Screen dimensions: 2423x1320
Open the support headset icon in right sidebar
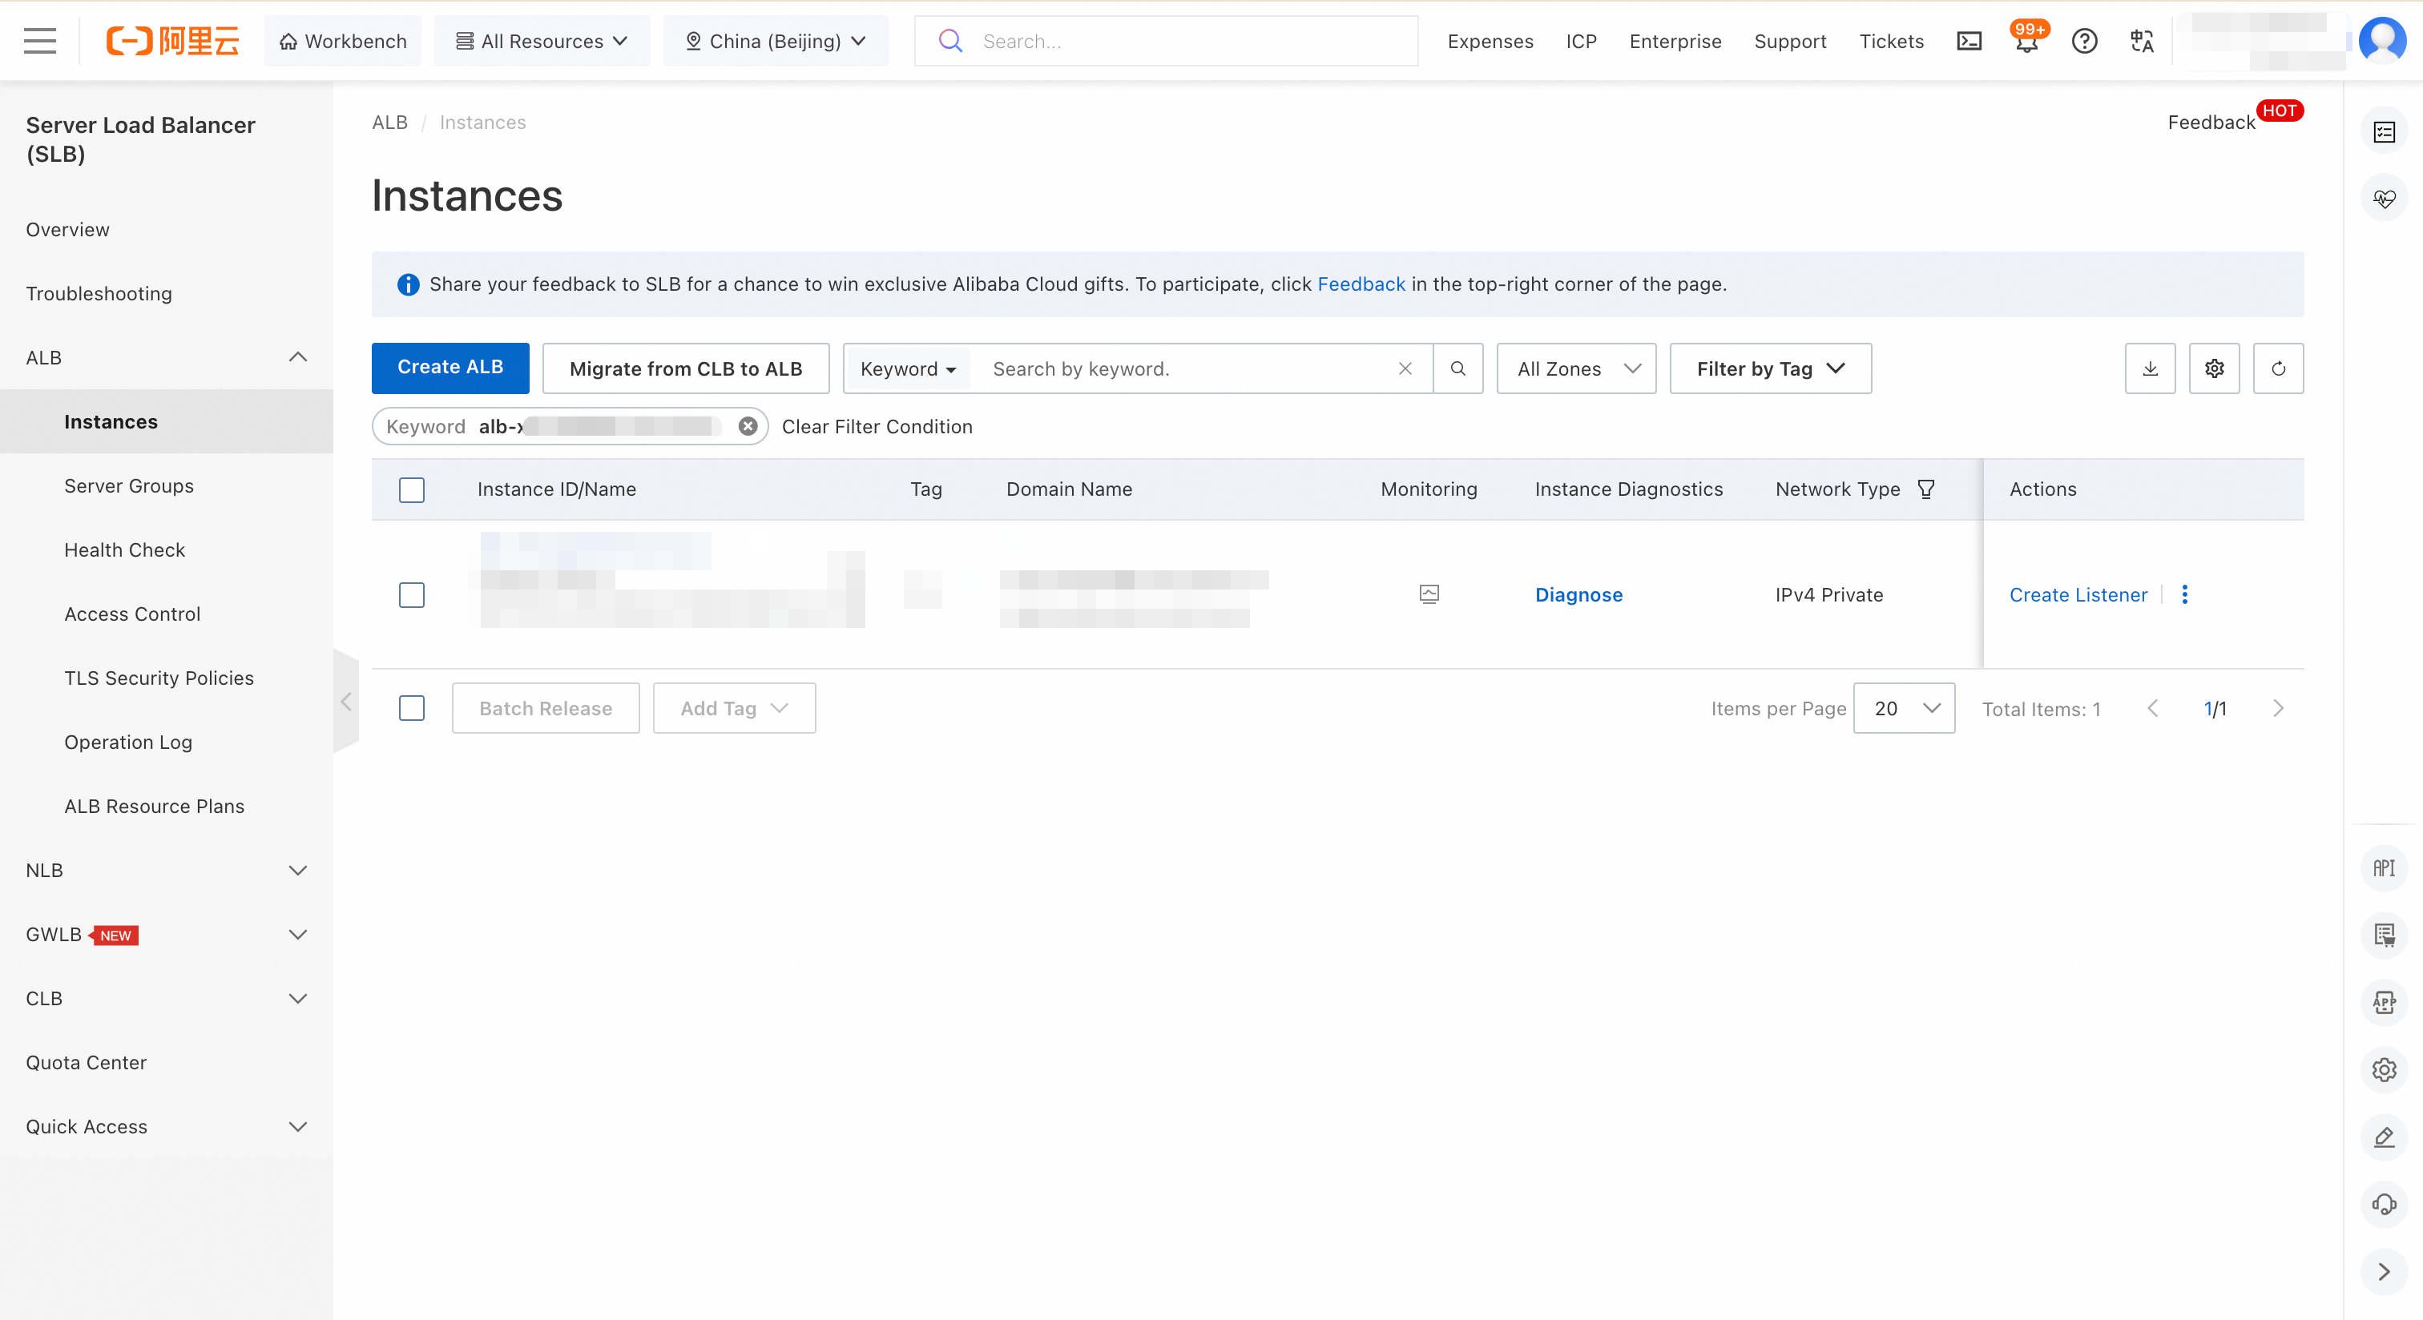tap(2385, 1205)
